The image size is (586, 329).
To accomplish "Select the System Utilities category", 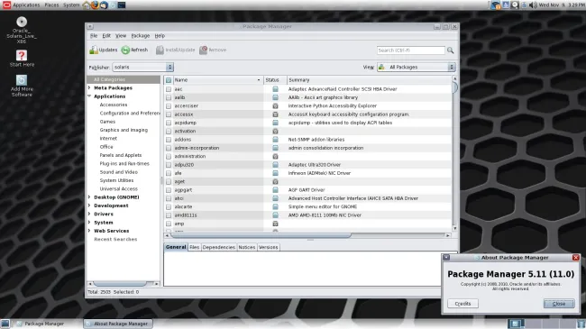I will click(116, 180).
